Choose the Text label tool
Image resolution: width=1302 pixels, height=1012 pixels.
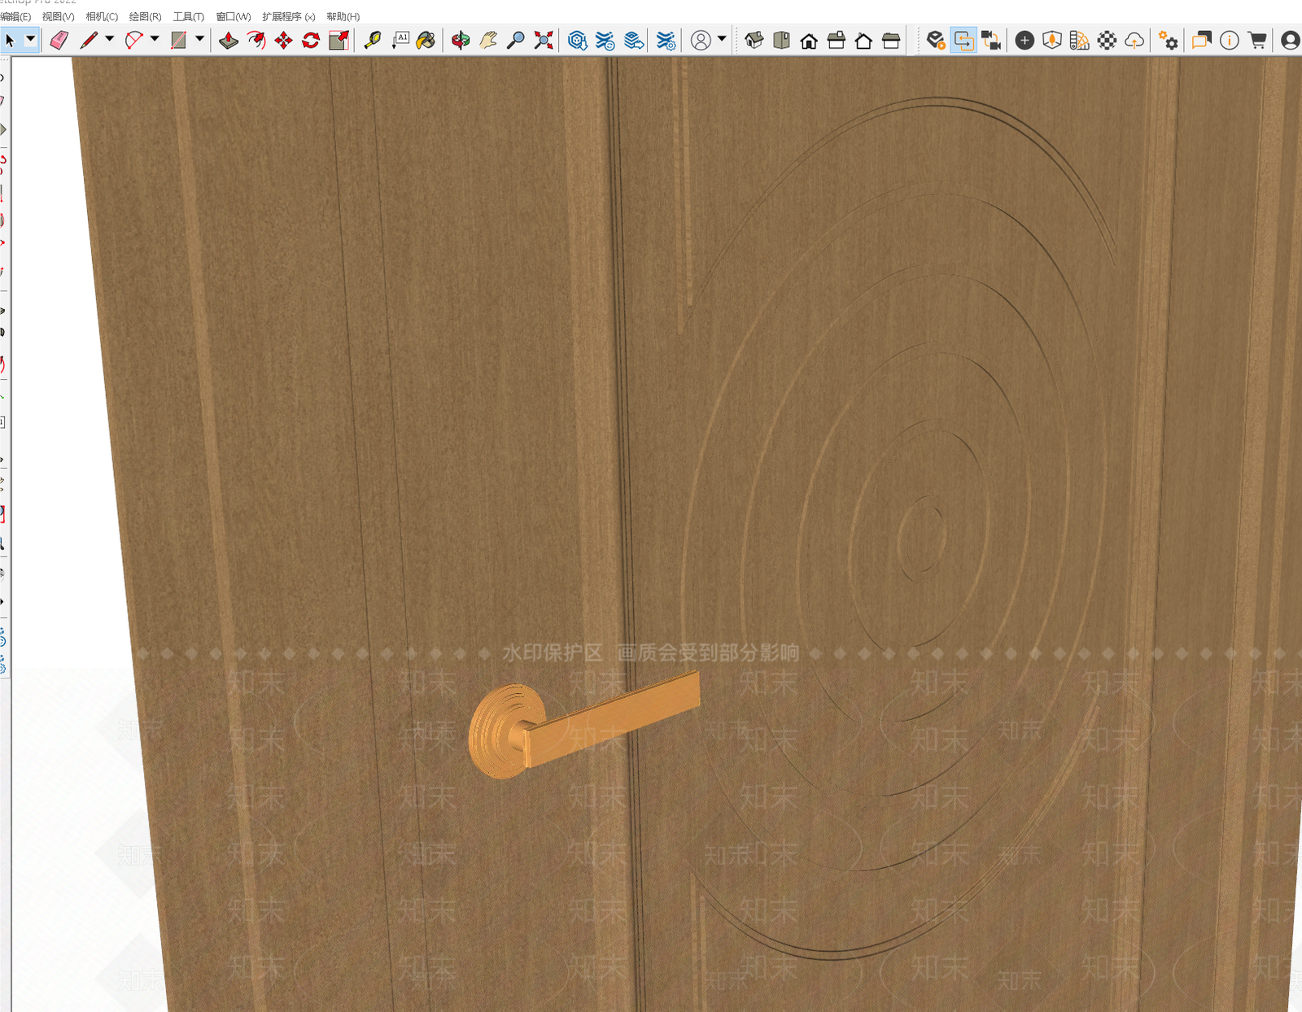coord(400,40)
